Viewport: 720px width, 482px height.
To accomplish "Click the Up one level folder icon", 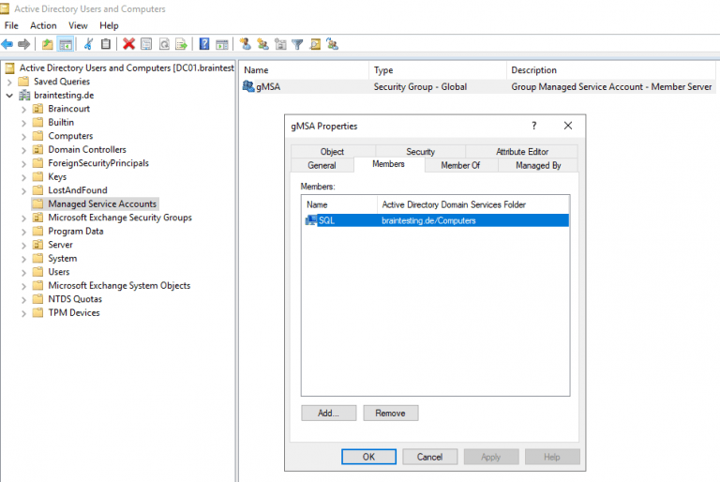I will (x=47, y=44).
